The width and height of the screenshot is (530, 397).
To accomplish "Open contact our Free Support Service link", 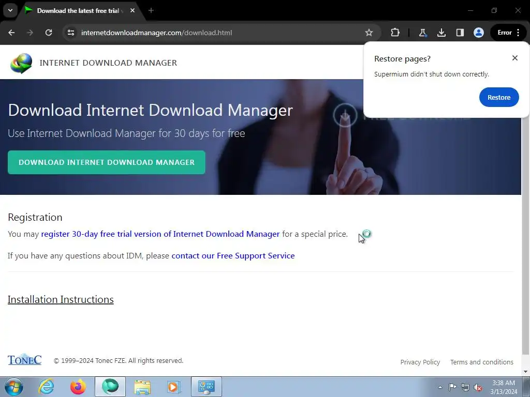I will (233, 255).
